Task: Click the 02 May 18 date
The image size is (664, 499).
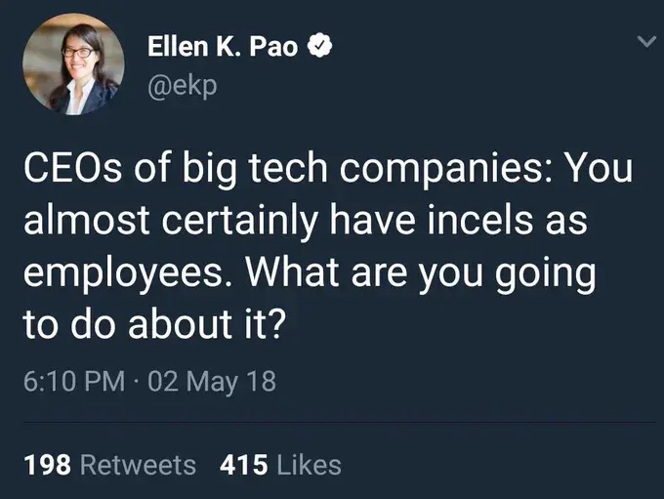Action: tap(210, 380)
